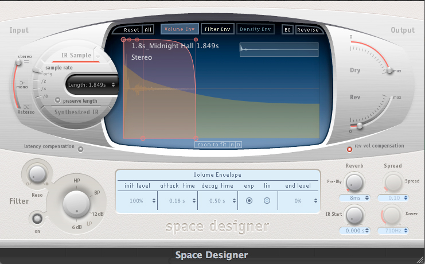Click the top-left envelope start node

click(x=123, y=40)
